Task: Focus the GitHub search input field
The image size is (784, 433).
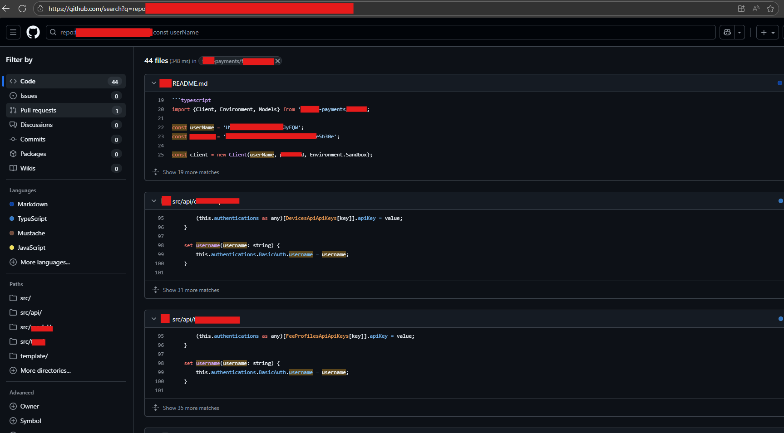Action: click(x=380, y=32)
